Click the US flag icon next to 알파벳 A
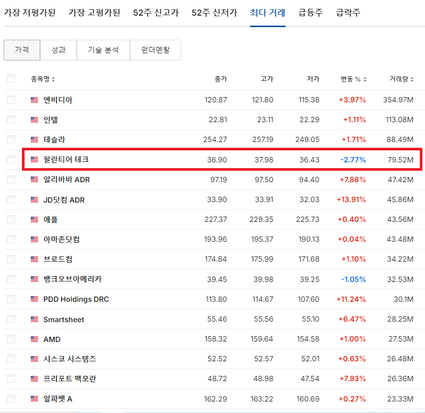This screenshot has height=413, width=425. click(34, 399)
